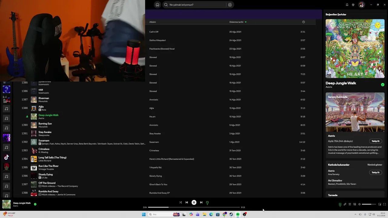Viewport: 388px width, 218px height.
Task: Open the Call It Off album link
Action: click(x=154, y=32)
